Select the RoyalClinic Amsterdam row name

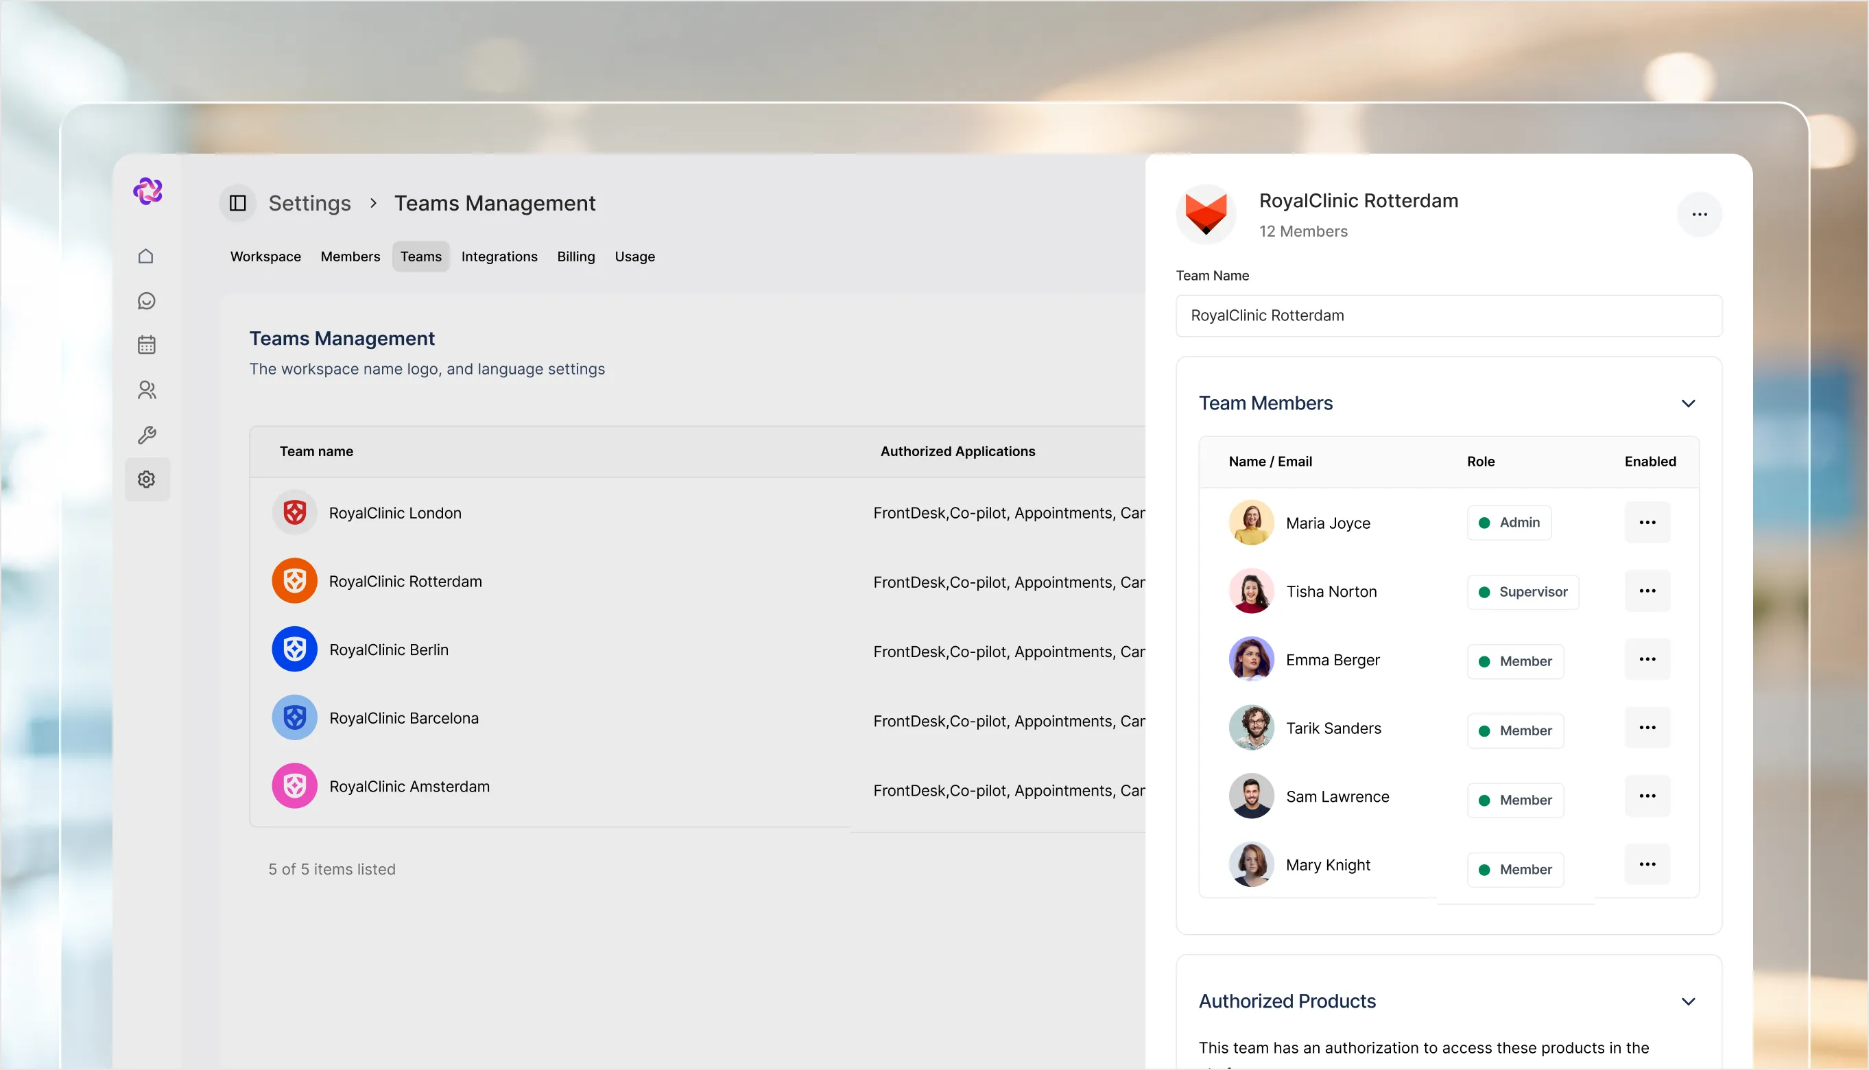(409, 786)
